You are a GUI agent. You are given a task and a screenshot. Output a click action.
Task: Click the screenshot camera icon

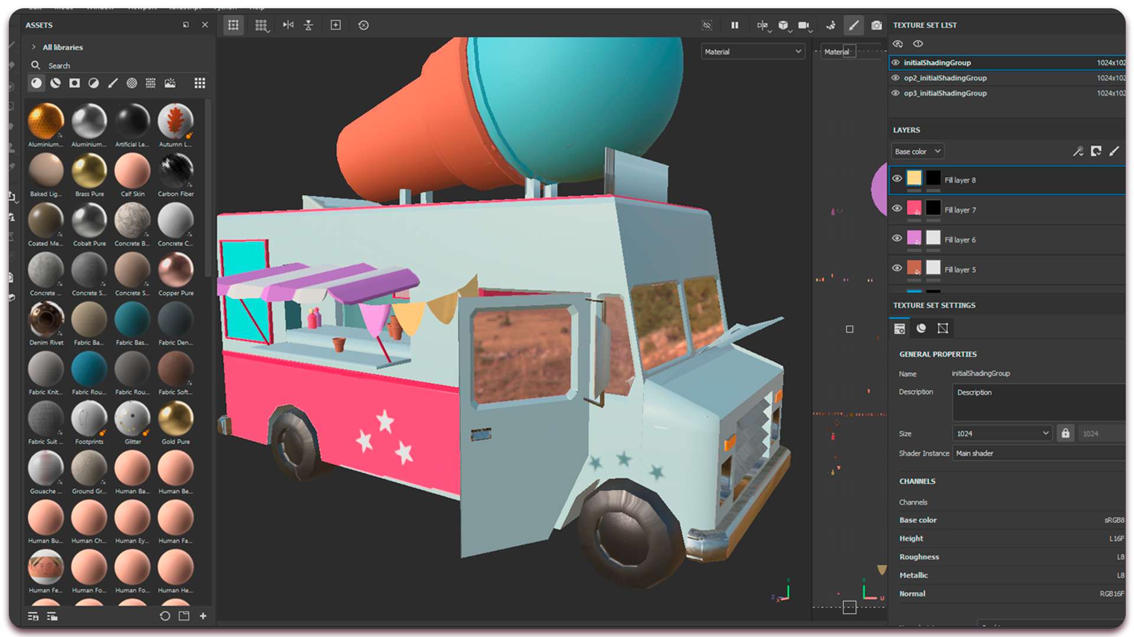pyautogui.click(x=876, y=25)
